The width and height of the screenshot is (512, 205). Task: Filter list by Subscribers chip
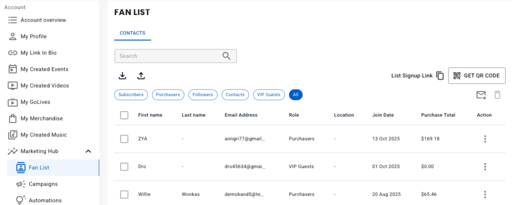(131, 94)
